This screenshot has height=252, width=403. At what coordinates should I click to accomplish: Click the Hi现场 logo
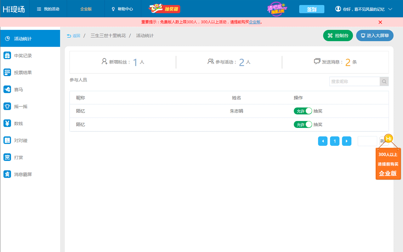click(x=14, y=9)
